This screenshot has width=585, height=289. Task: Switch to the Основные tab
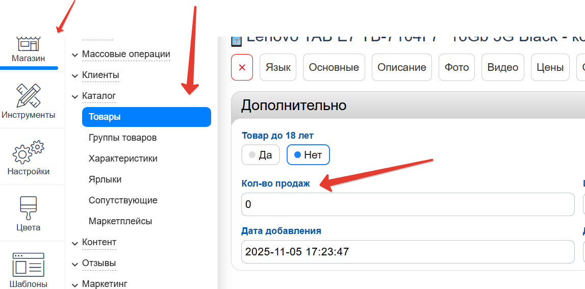point(334,67)
